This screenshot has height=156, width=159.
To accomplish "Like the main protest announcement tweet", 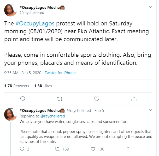I will click(97, 99).
